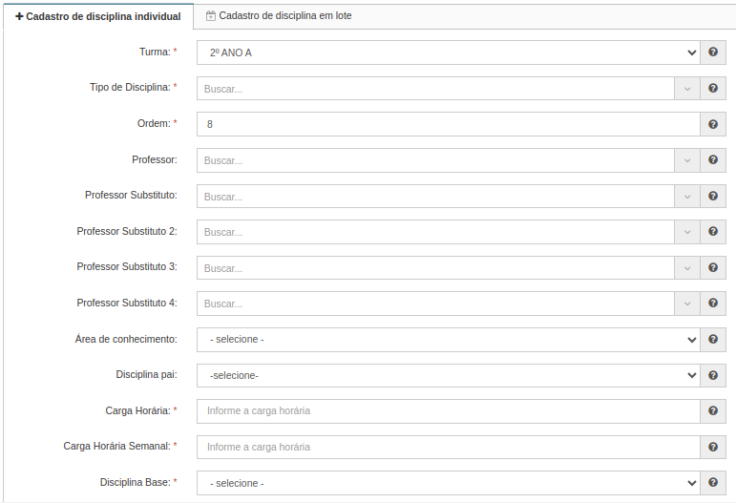Click the Professor Substituto 4 search box
This screenshot has height=503, width=736.
pyautogui.click(x=435, y=304)
